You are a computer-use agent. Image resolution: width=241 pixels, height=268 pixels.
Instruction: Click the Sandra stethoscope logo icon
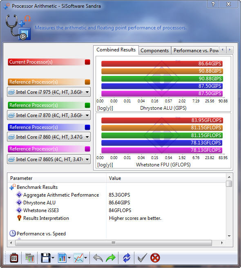click(x=18, y=27)
